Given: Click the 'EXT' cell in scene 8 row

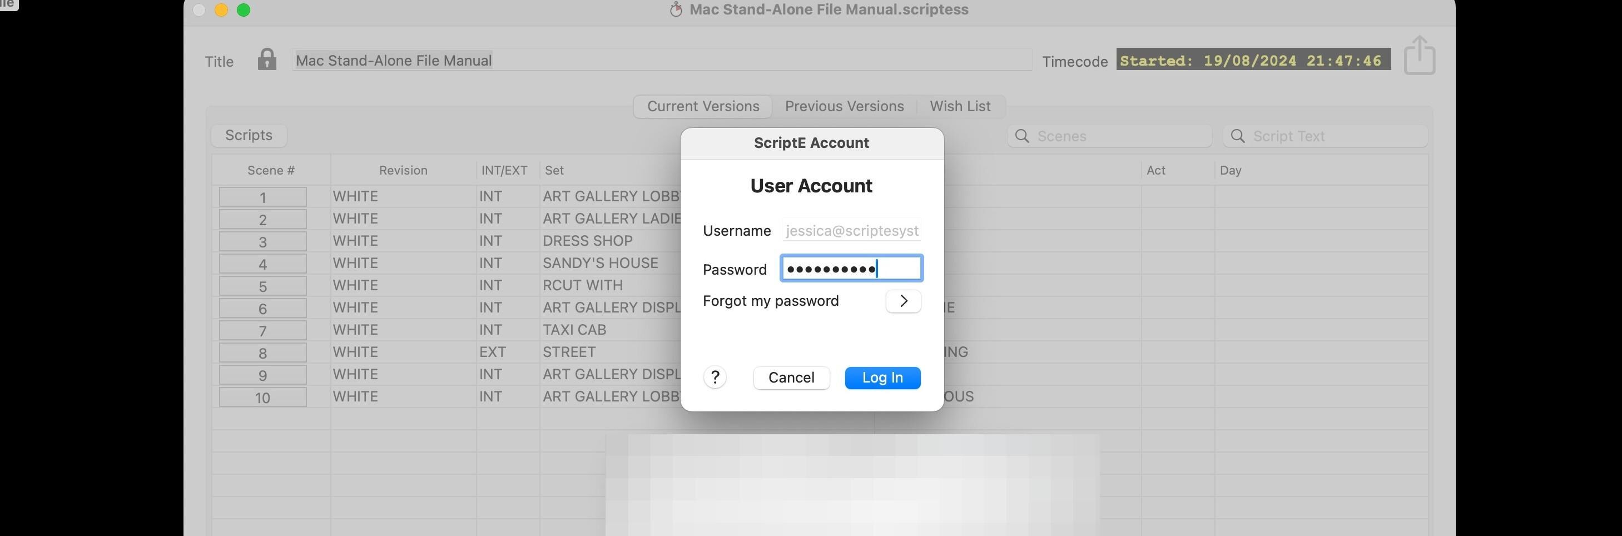Looking at the screenshot, I should [x=493, y=352].
